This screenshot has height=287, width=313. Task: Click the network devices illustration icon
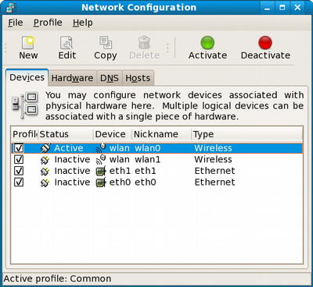(x=25, y=105)
